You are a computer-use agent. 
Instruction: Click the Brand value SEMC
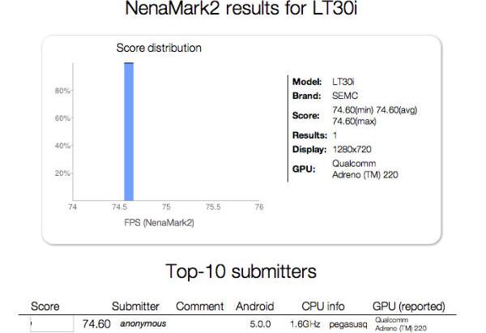pos(345,96)
